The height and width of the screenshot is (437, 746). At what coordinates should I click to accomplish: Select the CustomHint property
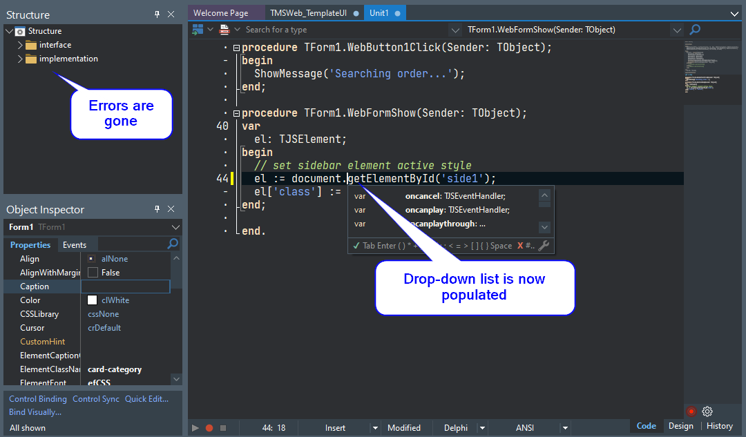tap(42, 342)
